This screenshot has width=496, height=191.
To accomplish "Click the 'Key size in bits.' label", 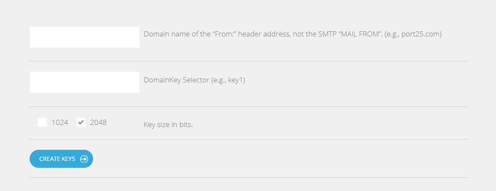I will (x=168, y=124).
